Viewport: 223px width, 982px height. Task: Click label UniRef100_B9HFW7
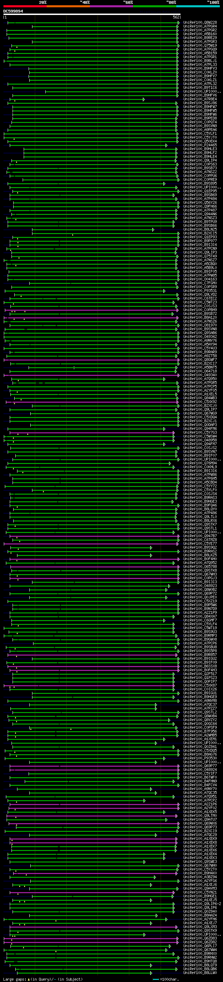[200, 107]
